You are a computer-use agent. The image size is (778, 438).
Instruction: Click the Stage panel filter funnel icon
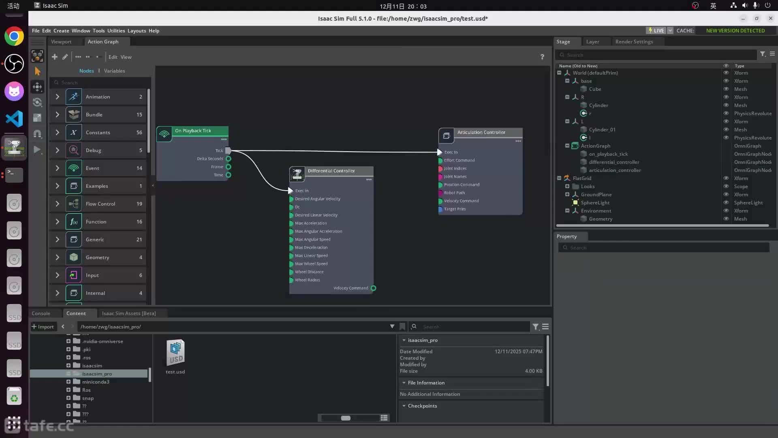point(763,54)
